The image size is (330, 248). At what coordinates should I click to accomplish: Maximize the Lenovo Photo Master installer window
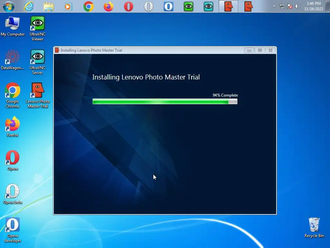point(260,50)
